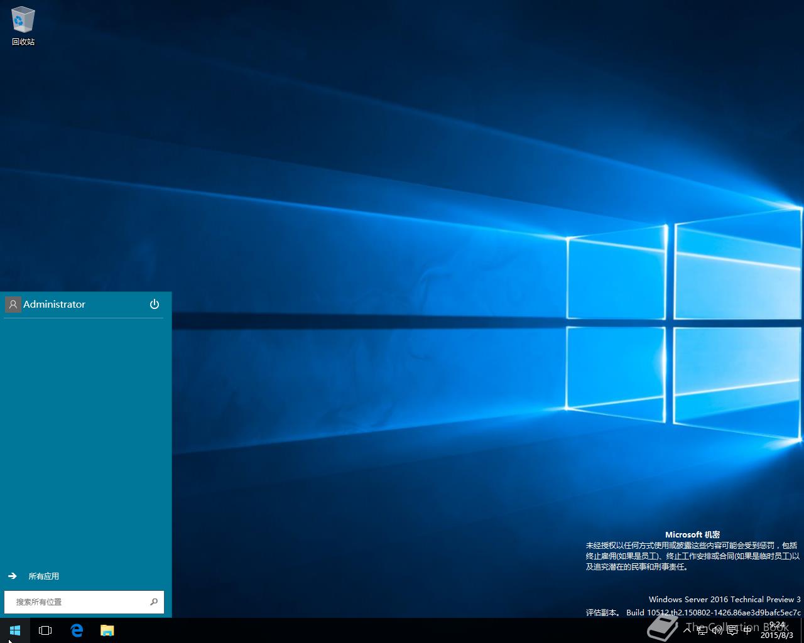Click the 搜索所有位置 search field
The height and width of the screenshot is (643, 804).
tap(84, 602)
